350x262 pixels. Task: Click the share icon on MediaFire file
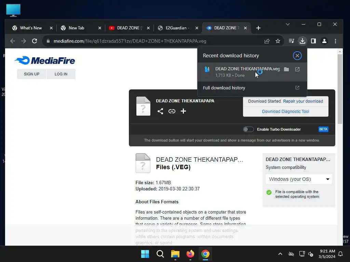tap(160, 111)
